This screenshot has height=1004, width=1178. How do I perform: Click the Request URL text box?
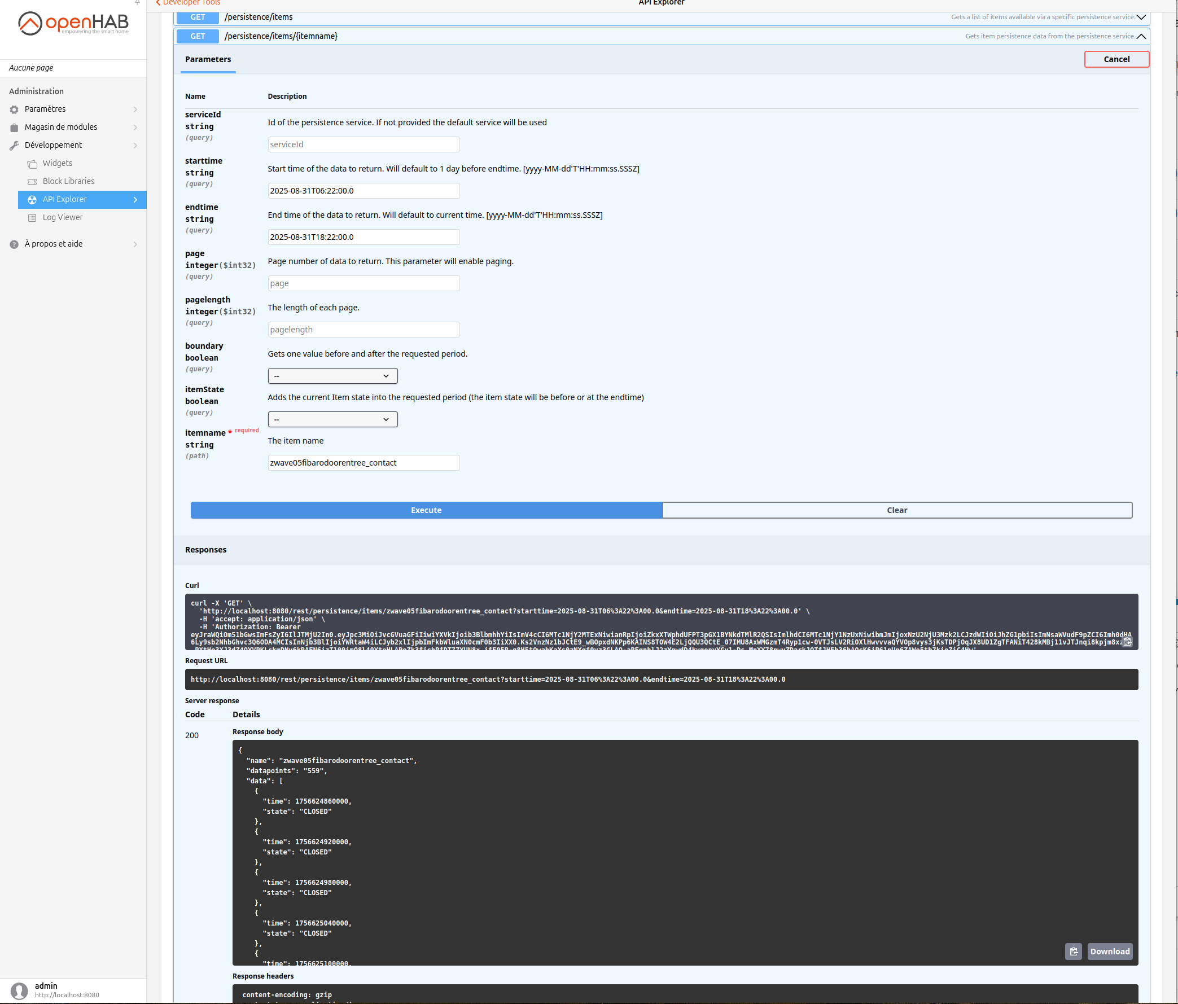pos(661,679)
